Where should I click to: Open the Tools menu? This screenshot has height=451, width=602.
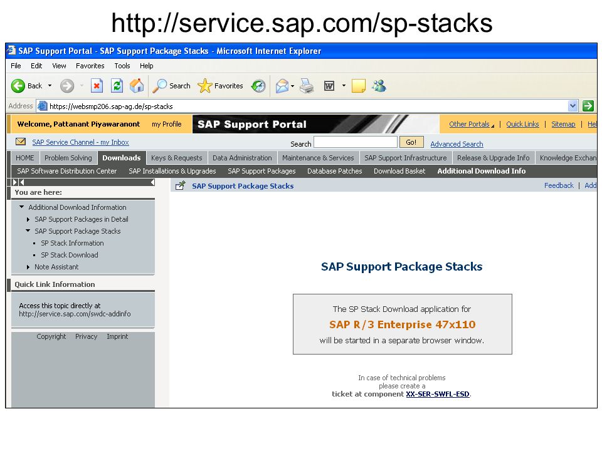point(122,66)
